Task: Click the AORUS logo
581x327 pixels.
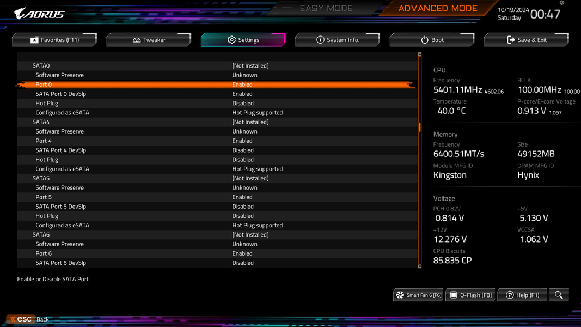Action: click(39, 14)
